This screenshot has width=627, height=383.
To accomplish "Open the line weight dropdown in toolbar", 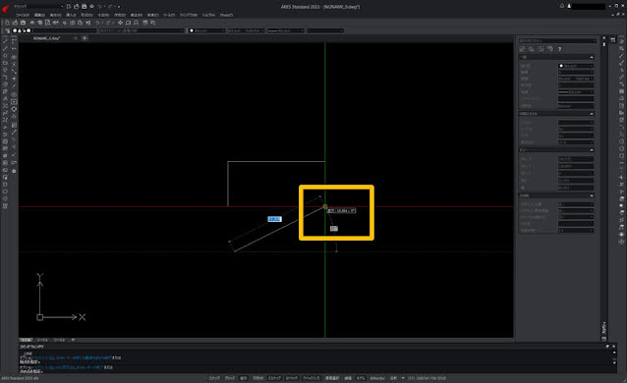I will point(286,30).
